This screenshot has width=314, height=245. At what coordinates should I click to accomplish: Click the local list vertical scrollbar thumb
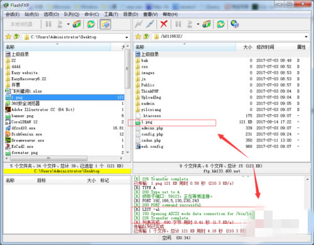127,69
